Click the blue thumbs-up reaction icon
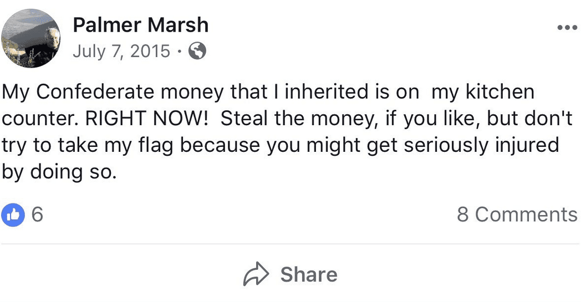This screenshot has height=302, width=581. click(x=14, y=214)
